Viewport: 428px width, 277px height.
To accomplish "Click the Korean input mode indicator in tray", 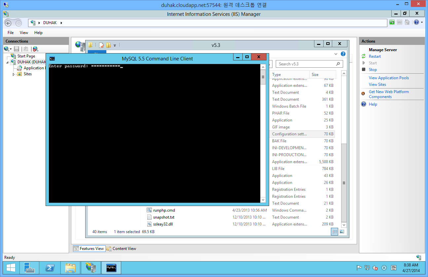I will (393, 268).
